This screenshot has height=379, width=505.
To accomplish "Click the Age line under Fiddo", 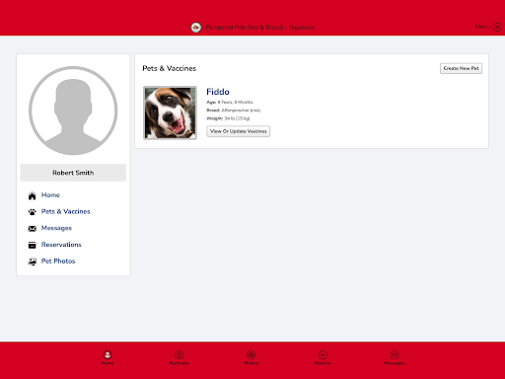I will click(x=230, y=102).
